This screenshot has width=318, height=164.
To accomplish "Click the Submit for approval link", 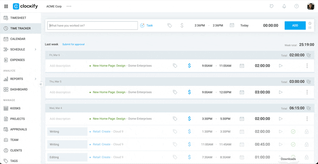I will pos(73,44).
